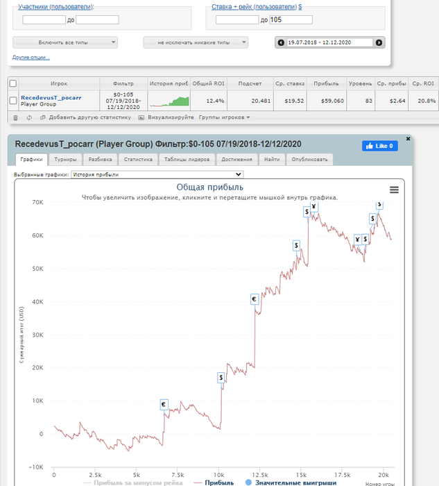Sort by the 'Общий ROI' column header
The height and width of the screenshot is (486, 439).
(209, 83)
